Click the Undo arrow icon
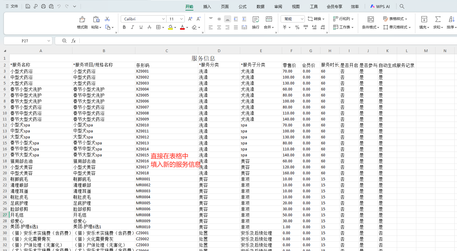This screenshot has width=457, height=251. 59,6
